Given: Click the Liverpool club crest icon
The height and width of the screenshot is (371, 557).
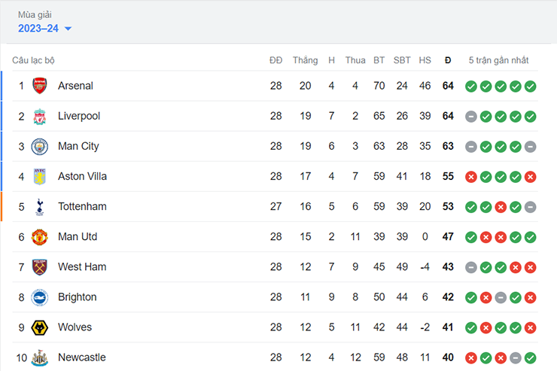Looking at the screenshot, I should (x=40, y=116).
